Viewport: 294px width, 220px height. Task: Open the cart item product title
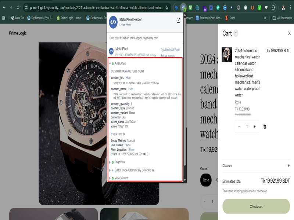tap(247, 73)
